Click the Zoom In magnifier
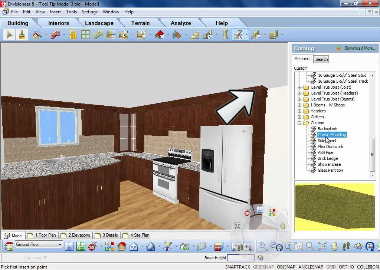This screenshot has height=270, width=380. 262,246
